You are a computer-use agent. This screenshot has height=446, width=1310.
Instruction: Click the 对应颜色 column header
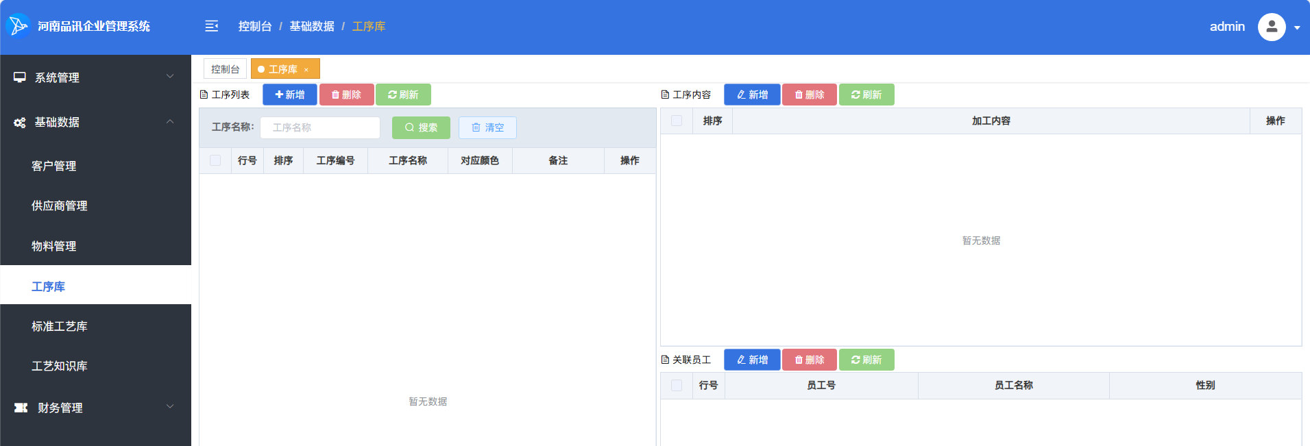pos(480,160)
